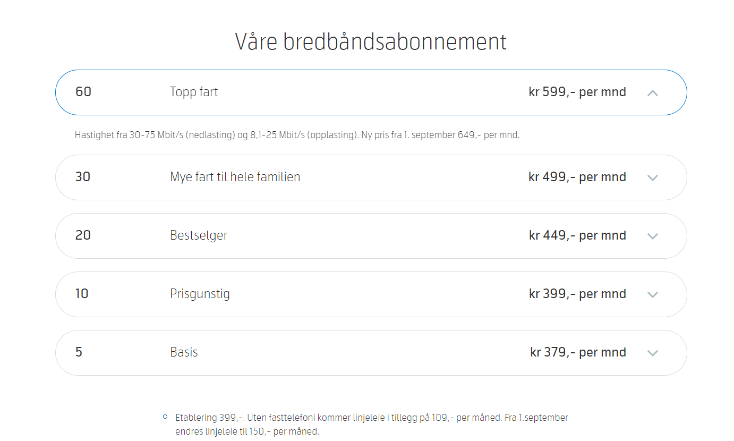Select the kr 379,- per mnd price

[x=578, y=352]
